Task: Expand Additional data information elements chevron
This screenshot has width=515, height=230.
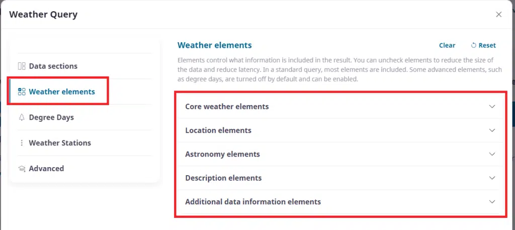Action: point(492,202)
